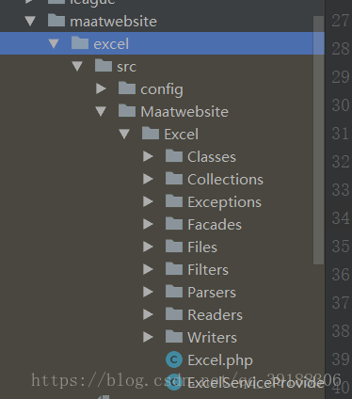
Task: Click the folder icon next to config
Action: pyautogui.click(x=127, y=88)
